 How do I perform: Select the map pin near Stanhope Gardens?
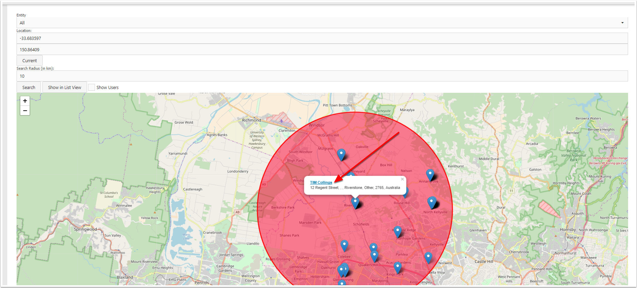pyautogui.click(x=398, y=232)
